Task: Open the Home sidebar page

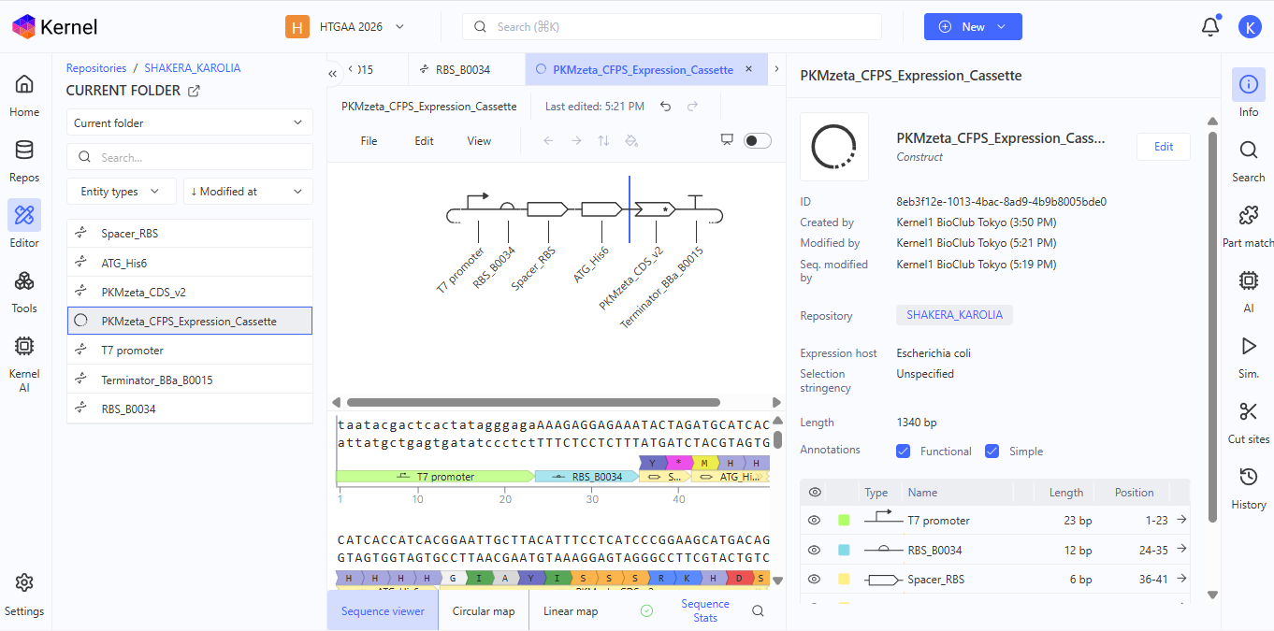Action: pos(24,94)
